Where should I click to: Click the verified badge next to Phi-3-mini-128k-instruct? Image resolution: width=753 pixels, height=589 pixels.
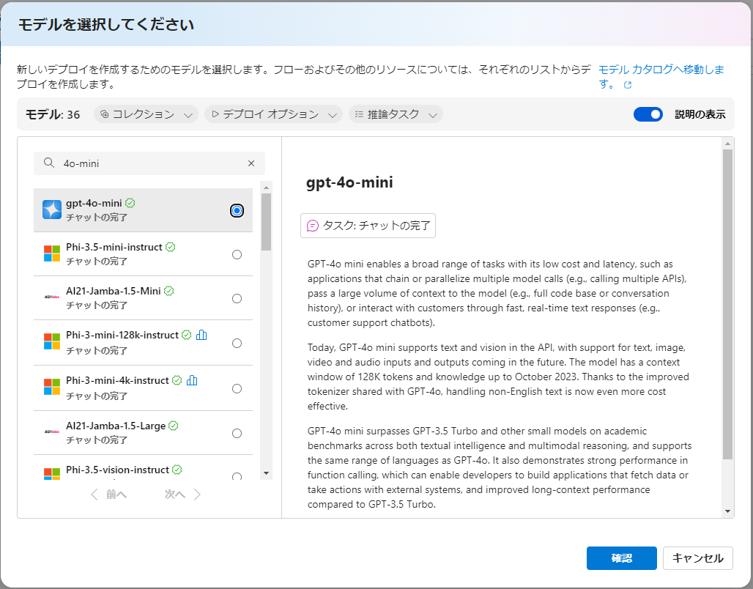click(x=187, y=335)
